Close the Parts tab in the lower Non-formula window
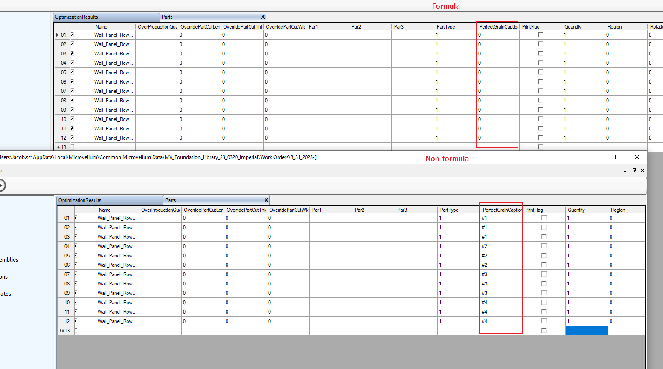 click(266, 200)
